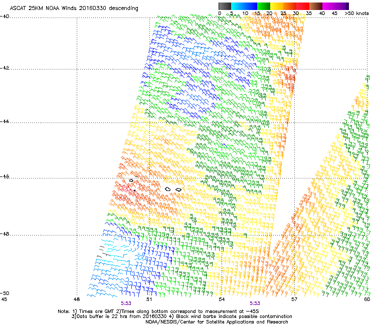371x325 pixels.
Task: Click the -42 latitude axis label
Action: pyautogui.click(x=5, y=68)
